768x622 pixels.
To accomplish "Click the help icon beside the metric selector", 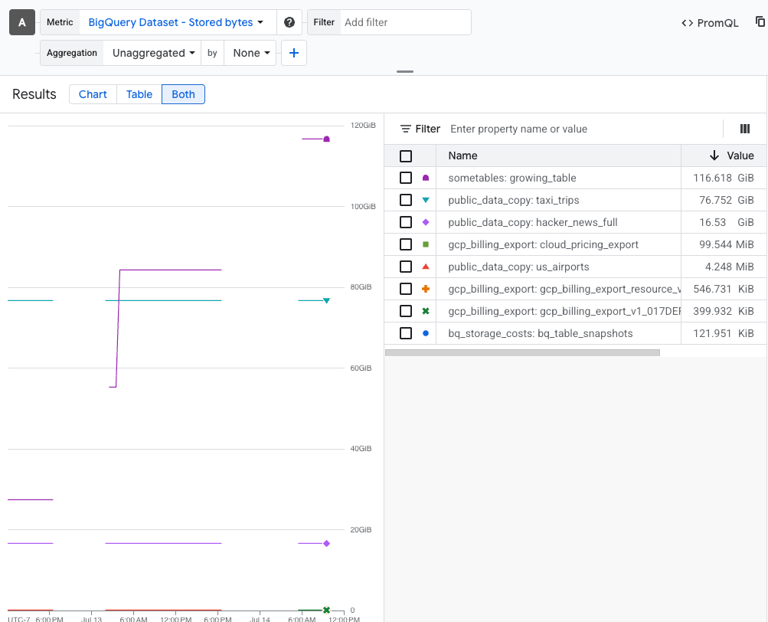I will tap(289, 22).
